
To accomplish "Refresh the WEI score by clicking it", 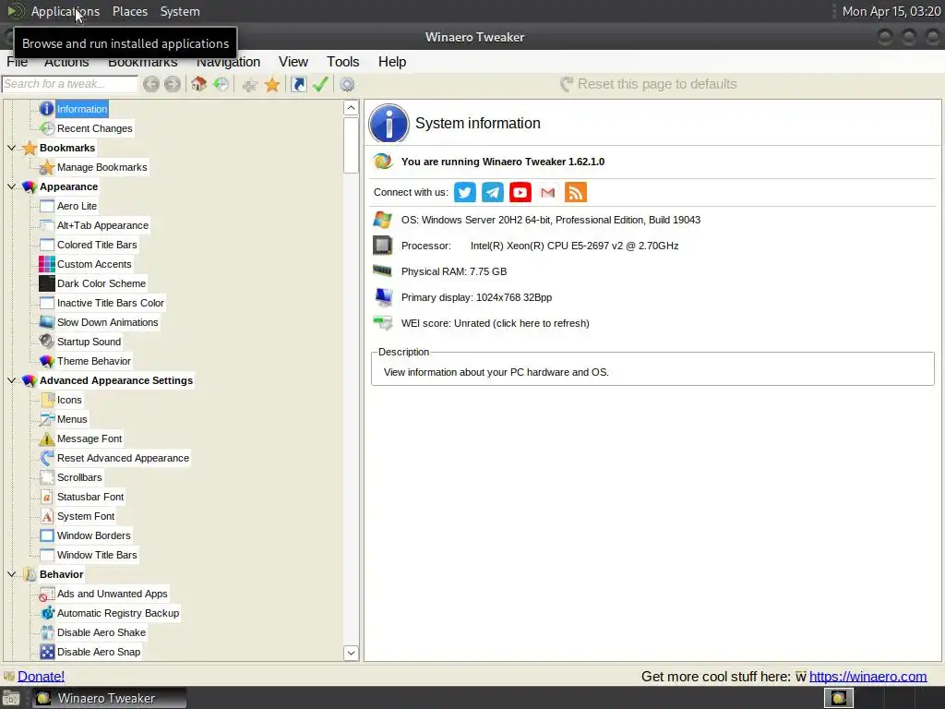I will (496, 323).
